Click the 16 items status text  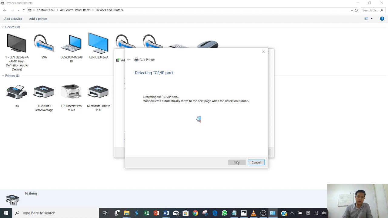pos(31,193)
